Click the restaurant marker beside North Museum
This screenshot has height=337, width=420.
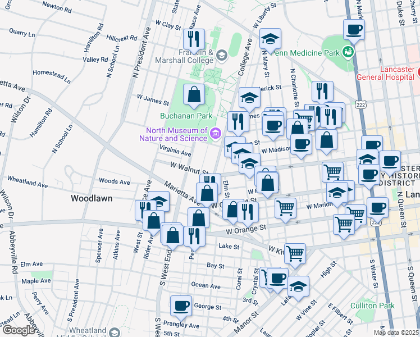click(x=238, y=123)
